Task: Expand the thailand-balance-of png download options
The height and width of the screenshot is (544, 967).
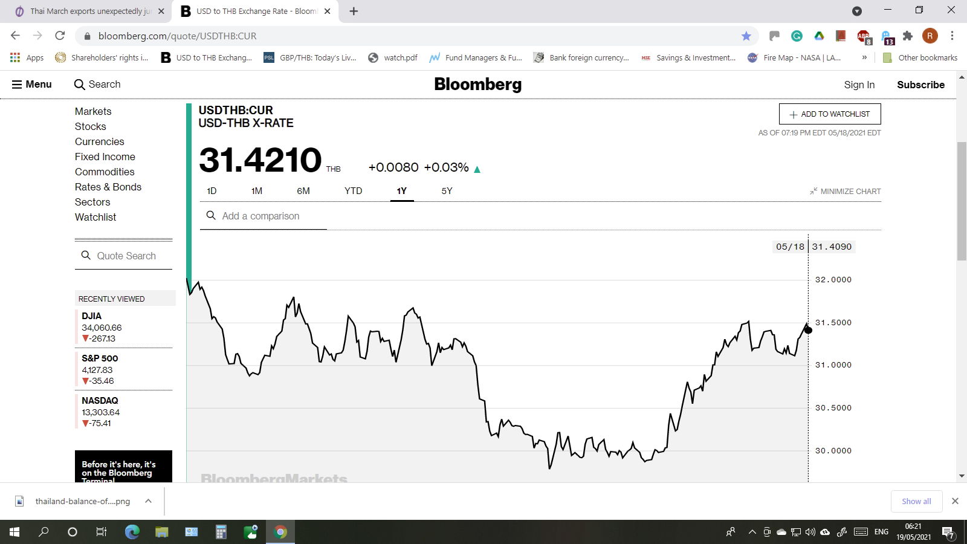Action: (x=148, y=501)
